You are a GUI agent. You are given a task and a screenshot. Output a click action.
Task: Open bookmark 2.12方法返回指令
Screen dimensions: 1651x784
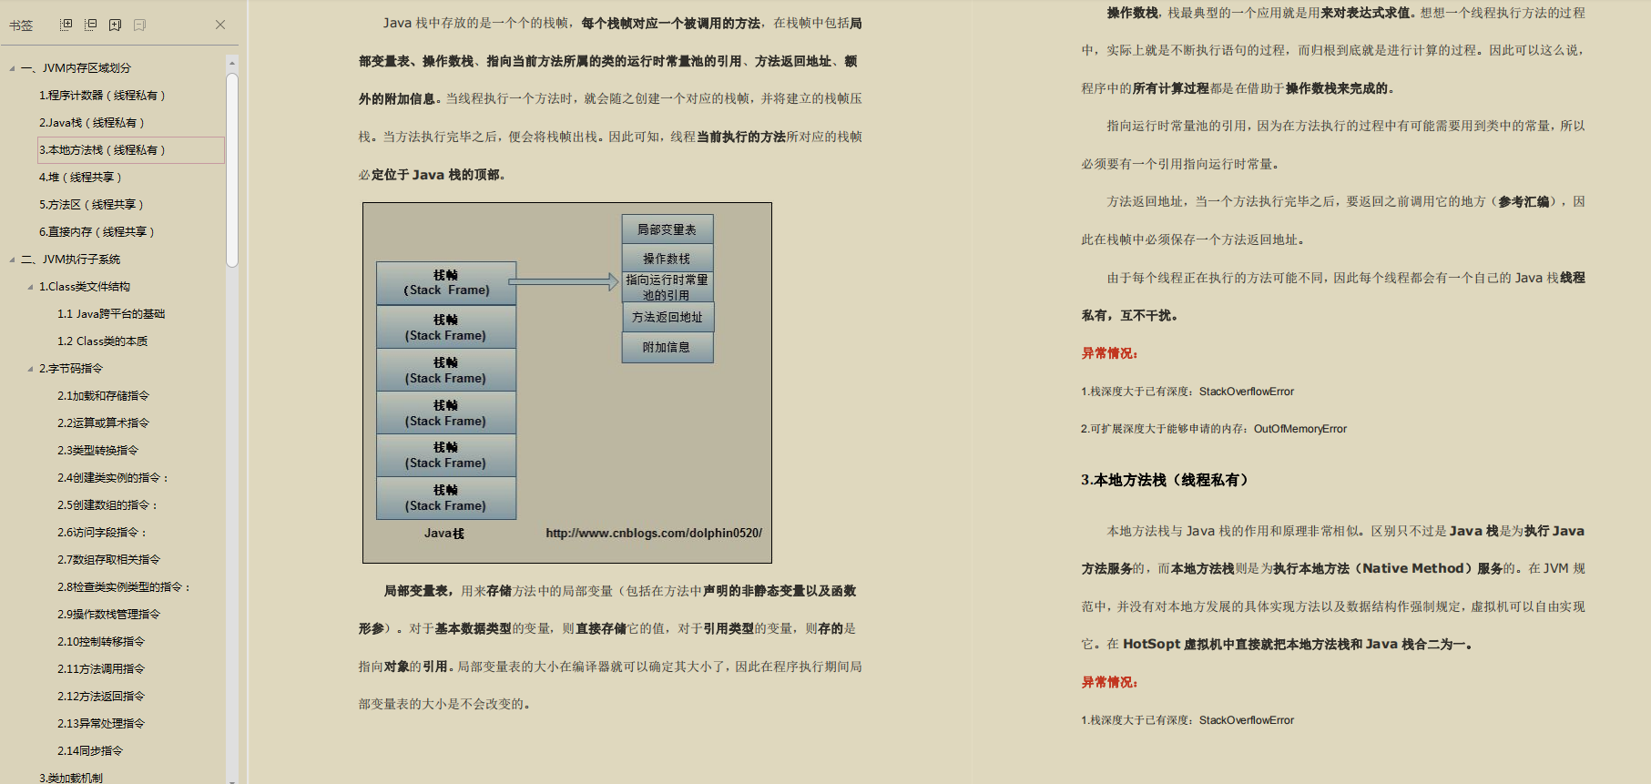tap(101, 697)
